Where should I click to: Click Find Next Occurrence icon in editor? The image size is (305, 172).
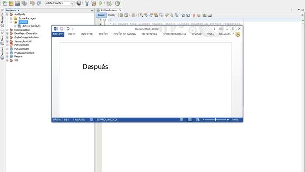pyautogui.click(x=151, y=15)
